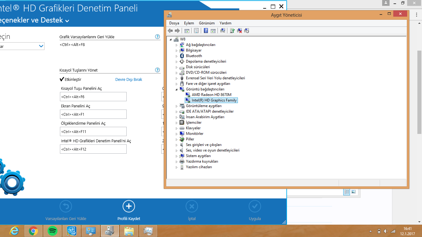Open the Görünüm menu

[x=207, y=23]
